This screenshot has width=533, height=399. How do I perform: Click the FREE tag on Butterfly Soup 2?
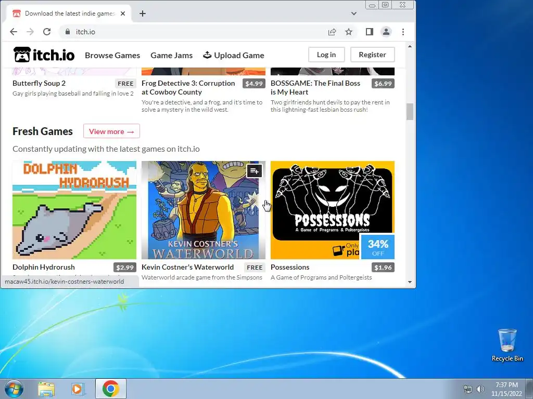125,84
